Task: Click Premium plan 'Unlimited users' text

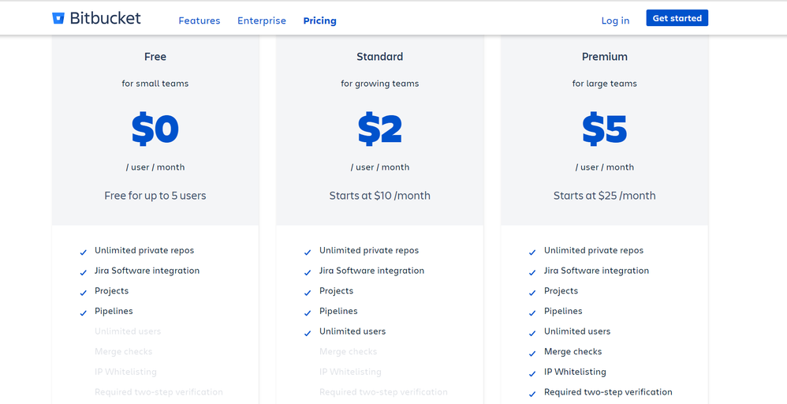Action: 577,331
